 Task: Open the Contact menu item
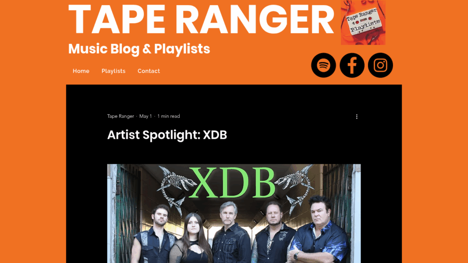tap(149, 71)
